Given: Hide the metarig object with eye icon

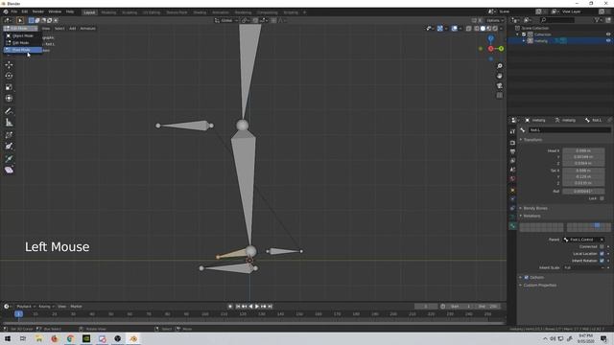Looking at the screenshot, I should coord(608,40).
